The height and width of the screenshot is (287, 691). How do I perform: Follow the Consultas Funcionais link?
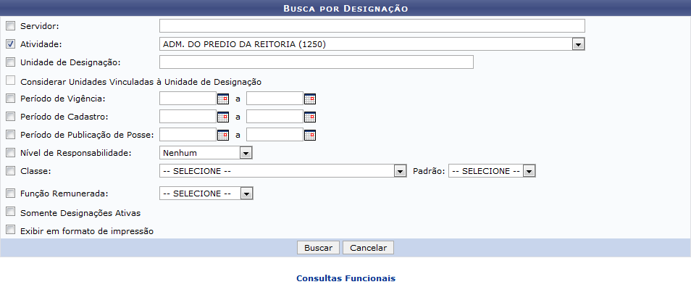coord(346,278)
